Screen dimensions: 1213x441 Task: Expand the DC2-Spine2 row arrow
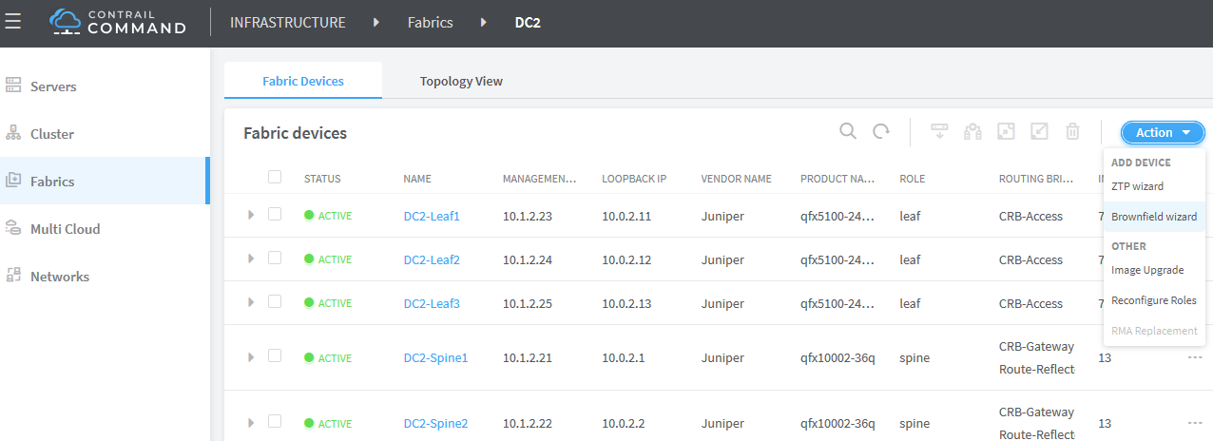point(251,422)
